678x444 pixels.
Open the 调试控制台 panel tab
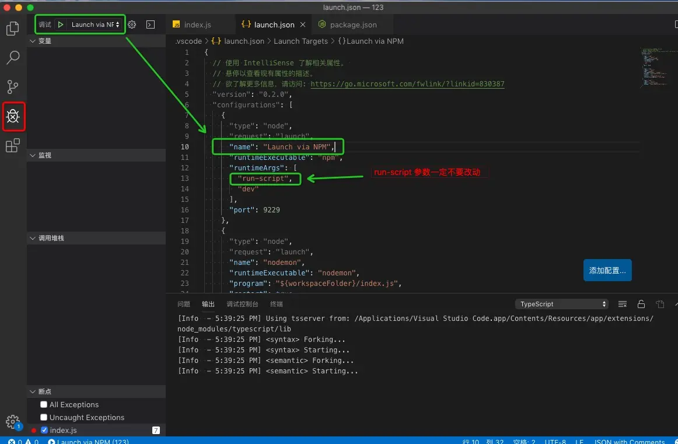pyautogui.click(x=242, y=304)
